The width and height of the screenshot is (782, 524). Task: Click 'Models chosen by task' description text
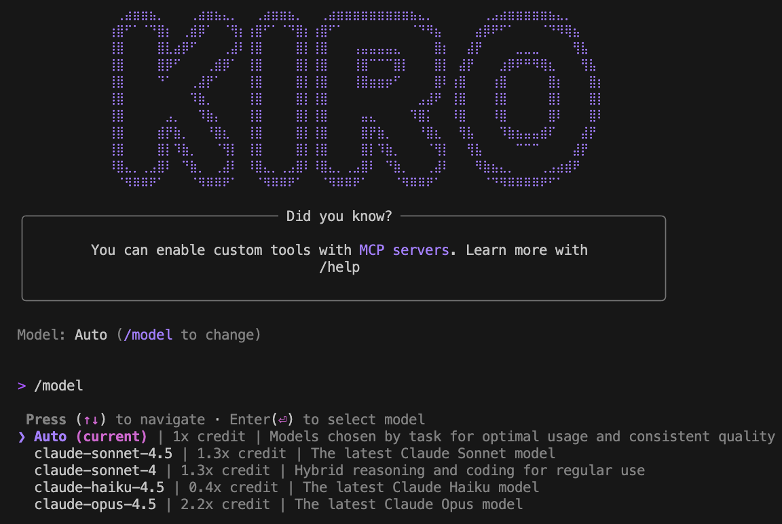pos(523,437)
